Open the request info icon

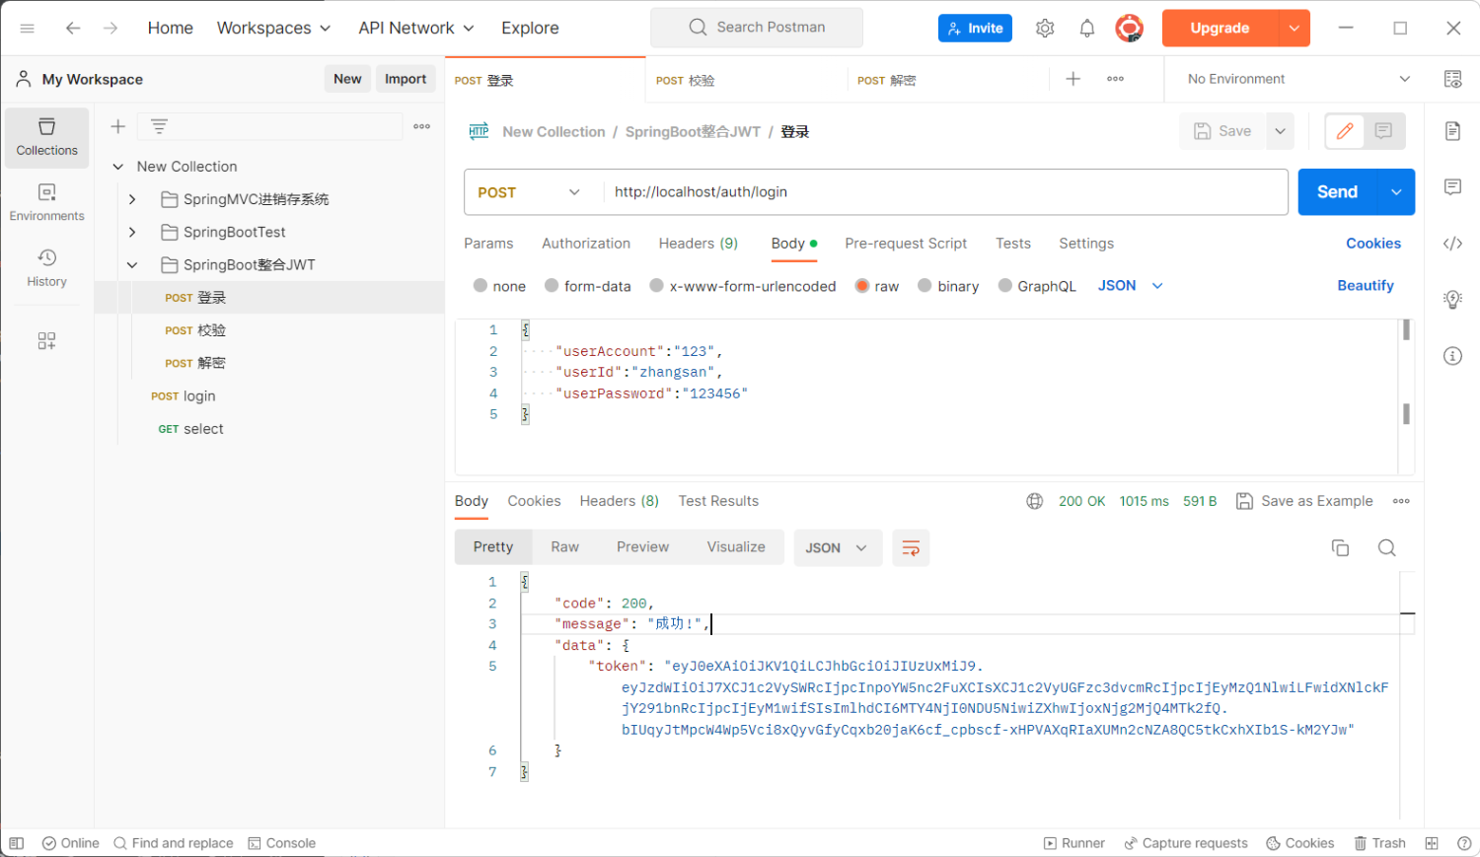[x=1452, y=356]
